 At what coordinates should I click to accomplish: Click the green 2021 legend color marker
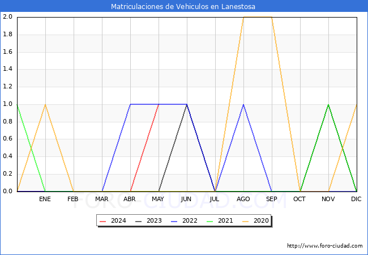click(210, 222)
